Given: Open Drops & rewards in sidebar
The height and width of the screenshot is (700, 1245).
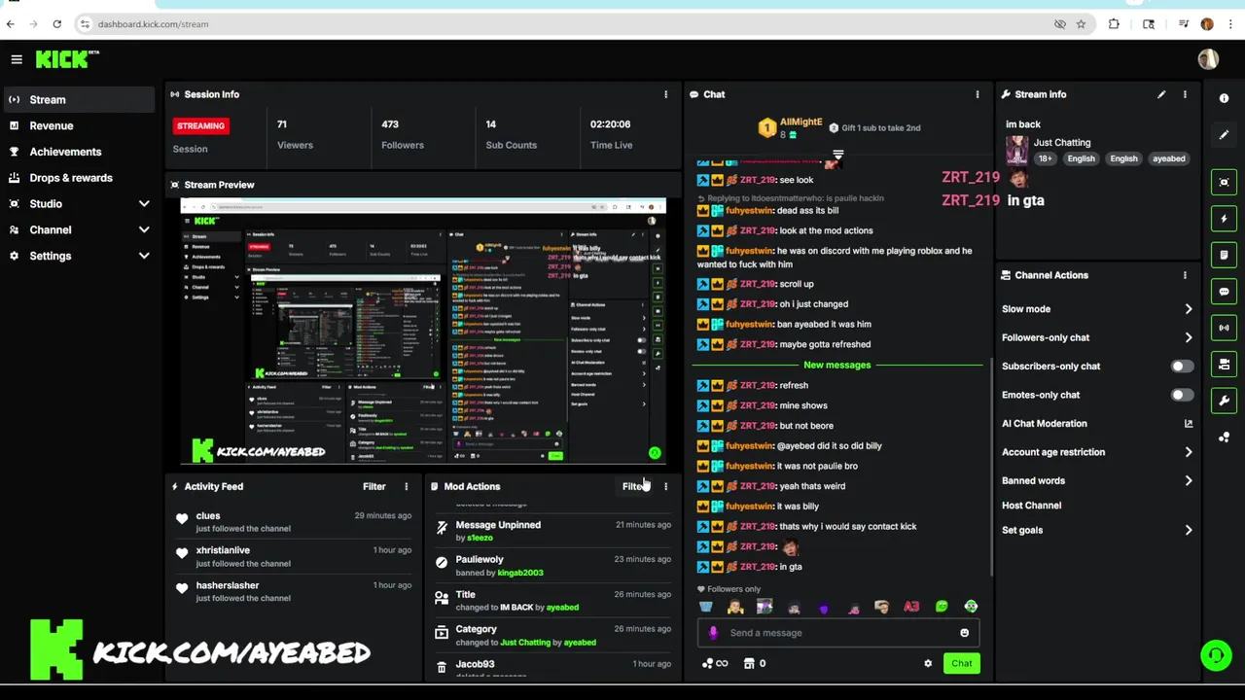Looking at the screenshot, I should click(78, 178).
